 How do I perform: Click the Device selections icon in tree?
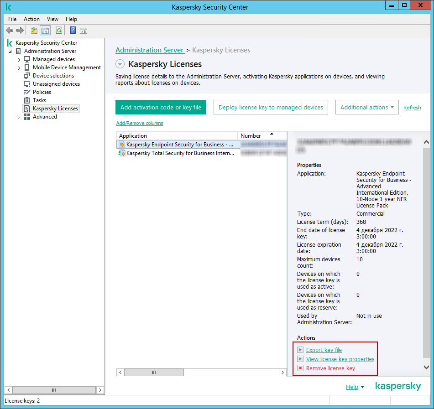tap(27, 76)
